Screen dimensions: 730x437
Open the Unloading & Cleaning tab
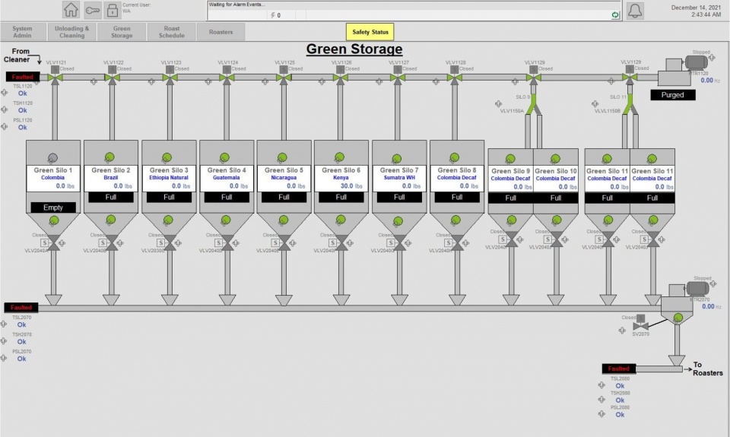[x=72, y=32]
